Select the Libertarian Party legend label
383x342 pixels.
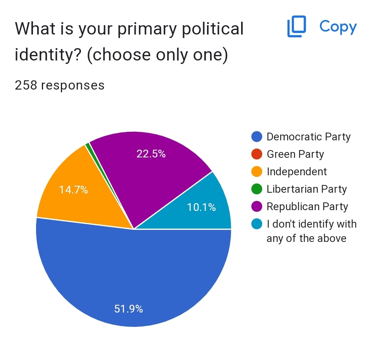tap(307, 189)
